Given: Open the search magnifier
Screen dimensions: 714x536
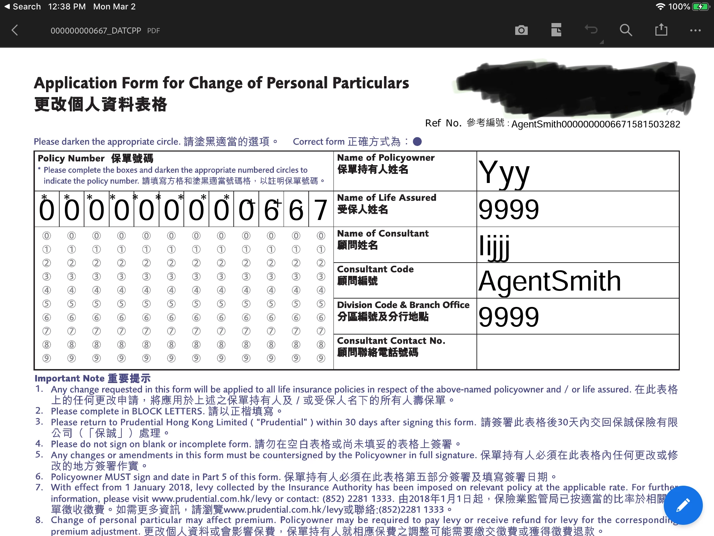Looking at the screenshot, I should coord(626,30).
